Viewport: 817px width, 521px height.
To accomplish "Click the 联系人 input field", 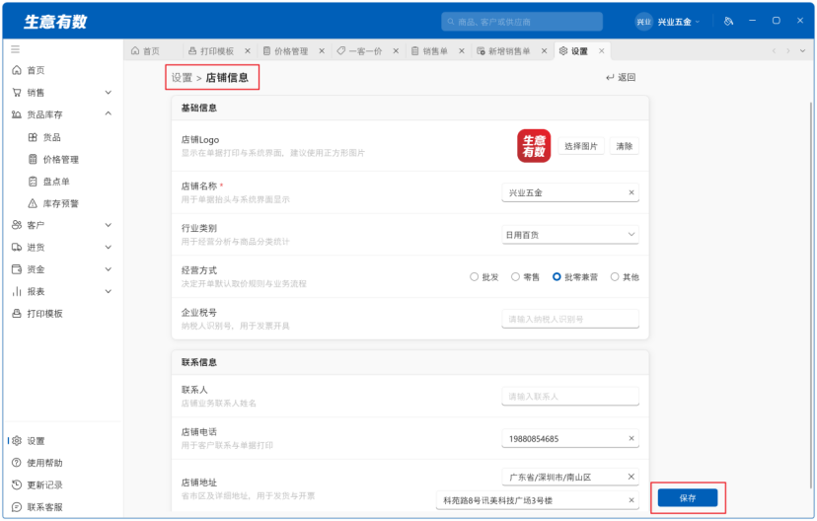I will [570, 397].
